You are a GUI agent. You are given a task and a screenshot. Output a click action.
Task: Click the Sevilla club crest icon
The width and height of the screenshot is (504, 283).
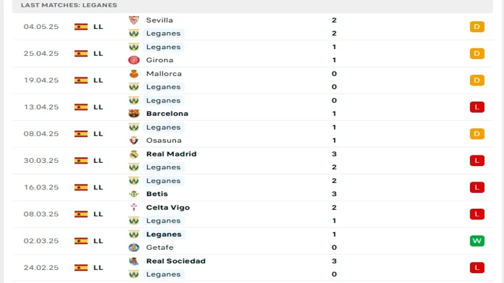[x=134, y=20]
